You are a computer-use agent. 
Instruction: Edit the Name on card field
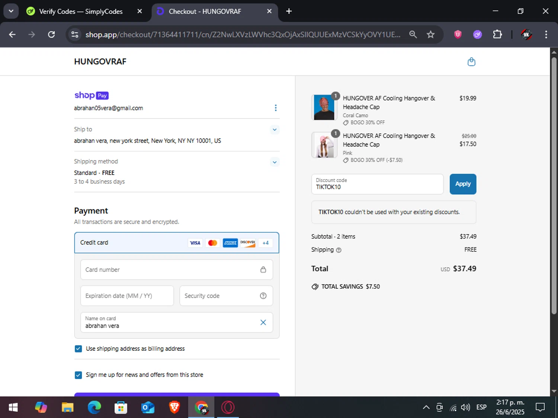177,323
